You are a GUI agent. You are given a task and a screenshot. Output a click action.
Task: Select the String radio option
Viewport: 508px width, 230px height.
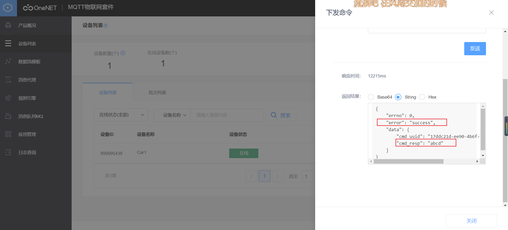[x=398, y=97]
